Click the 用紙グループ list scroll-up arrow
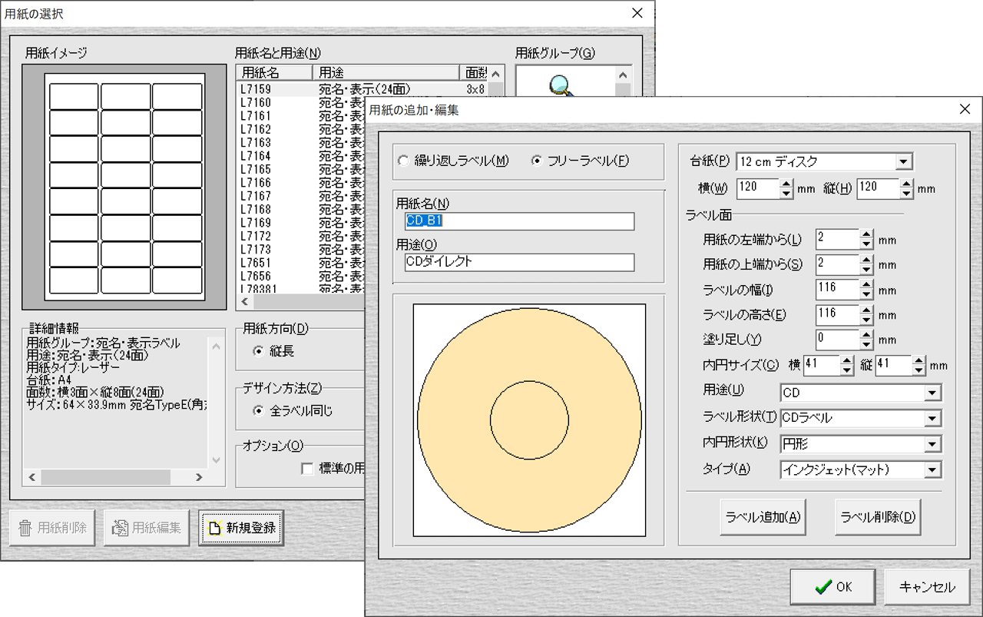Image resolution: width=983 pixels, height=617 pixels. pos(623,75)
